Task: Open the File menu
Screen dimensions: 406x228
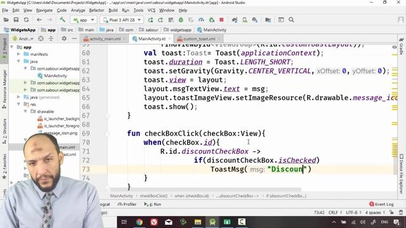Action: (x=5, y=10)
